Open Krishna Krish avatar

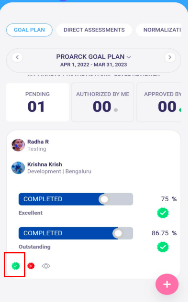(x=18, y=168)
